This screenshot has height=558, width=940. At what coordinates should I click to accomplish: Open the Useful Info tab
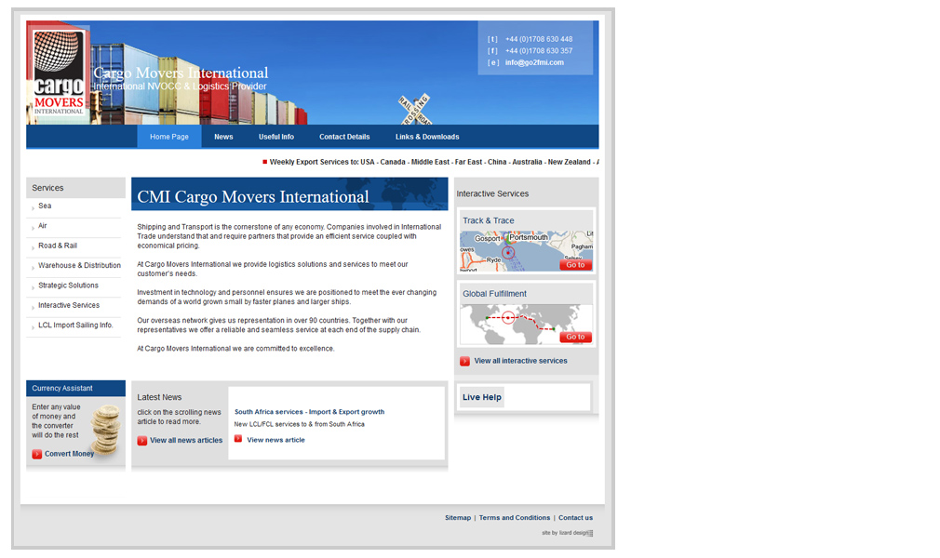(x=276, y=137)
